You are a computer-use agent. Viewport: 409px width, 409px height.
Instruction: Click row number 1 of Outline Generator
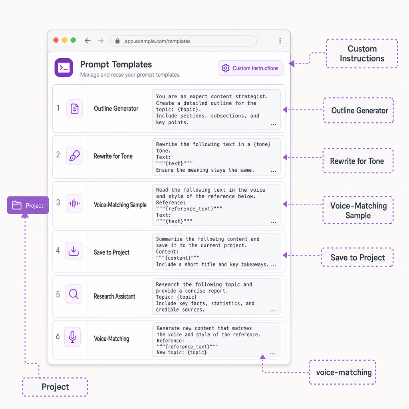point(58,108)
